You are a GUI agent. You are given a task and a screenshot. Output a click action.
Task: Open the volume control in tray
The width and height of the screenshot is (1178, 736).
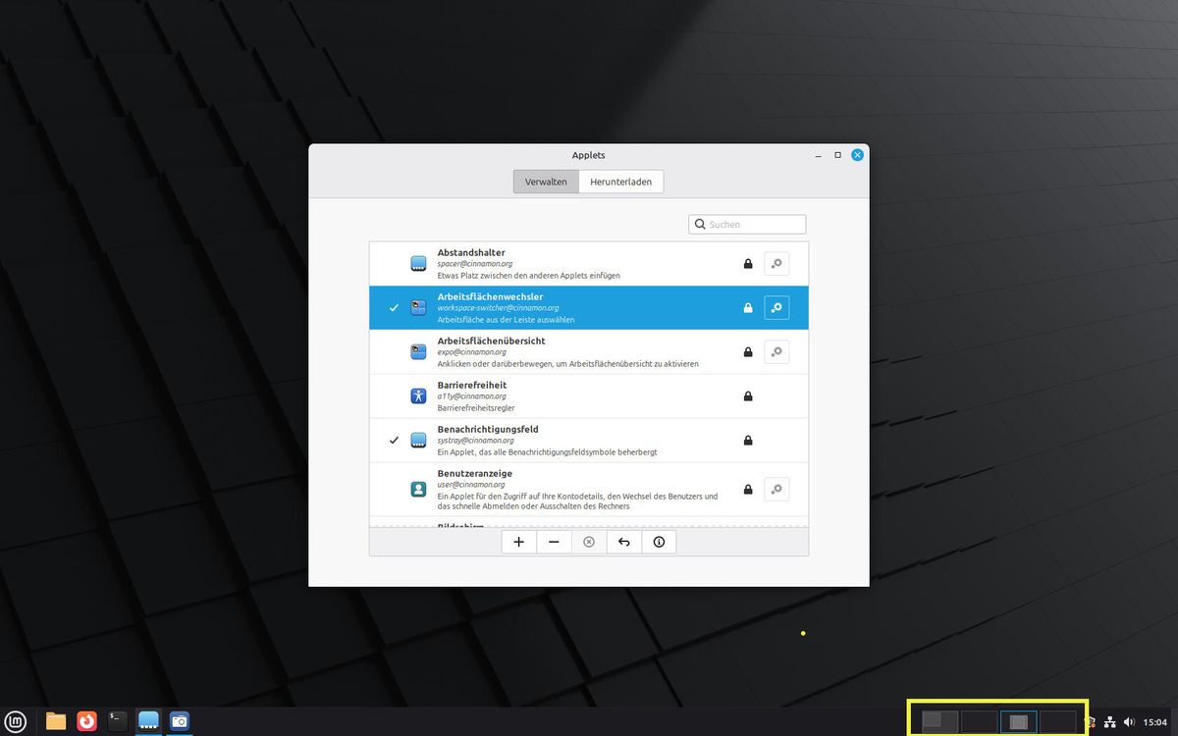pos(1129,722)
